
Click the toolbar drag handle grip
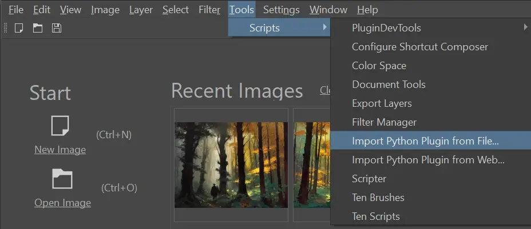pyautogui.click(x=6, y=28)
